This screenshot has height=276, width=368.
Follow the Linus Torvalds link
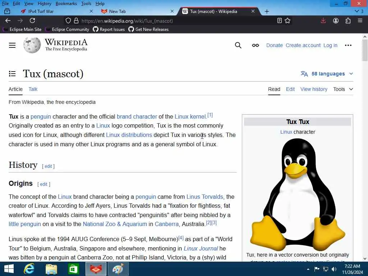(x=204, y=197)
